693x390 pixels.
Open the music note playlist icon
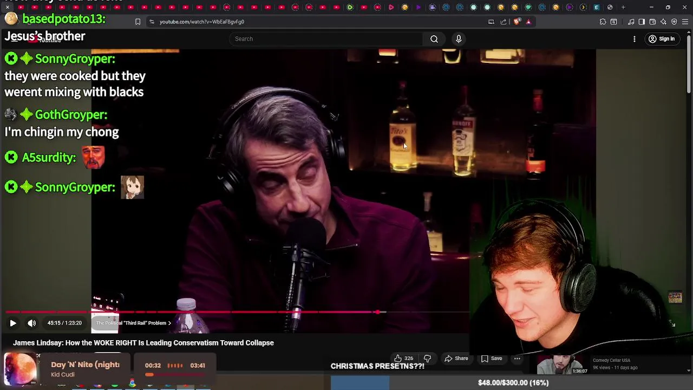[x=631, y=22]
